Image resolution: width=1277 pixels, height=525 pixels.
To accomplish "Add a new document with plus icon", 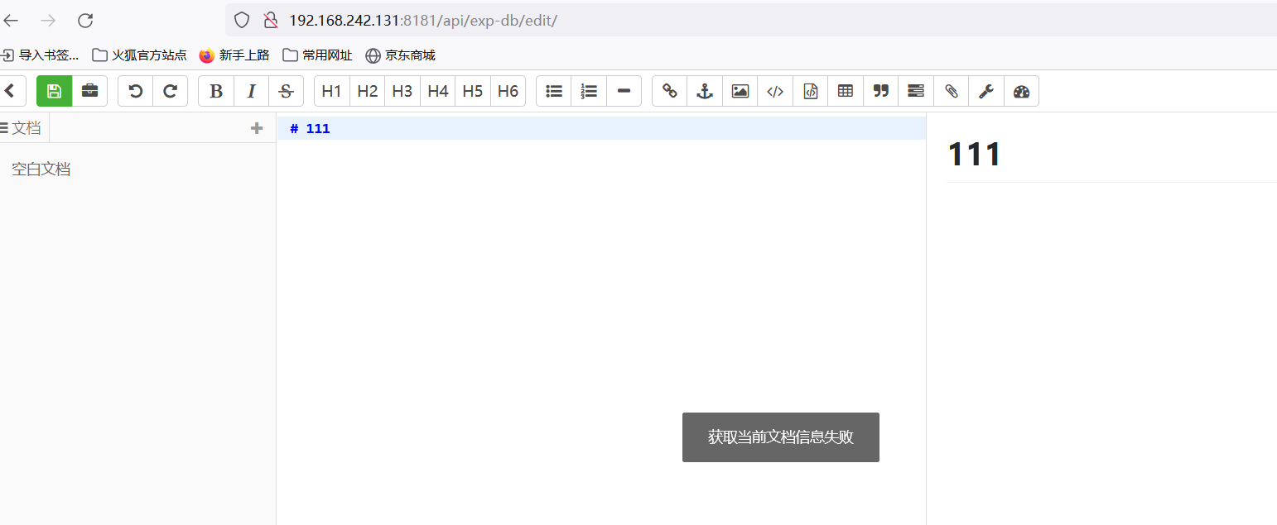I will pos(257,128).
